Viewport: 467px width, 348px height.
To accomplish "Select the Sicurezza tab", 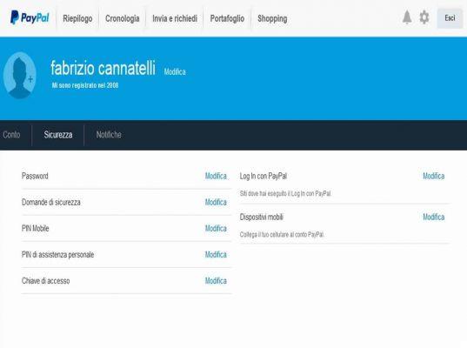I will (58, 135).
